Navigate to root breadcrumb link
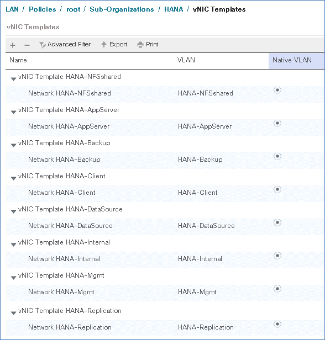This screenshot has height=340, width=325. [x=74, y=9]
